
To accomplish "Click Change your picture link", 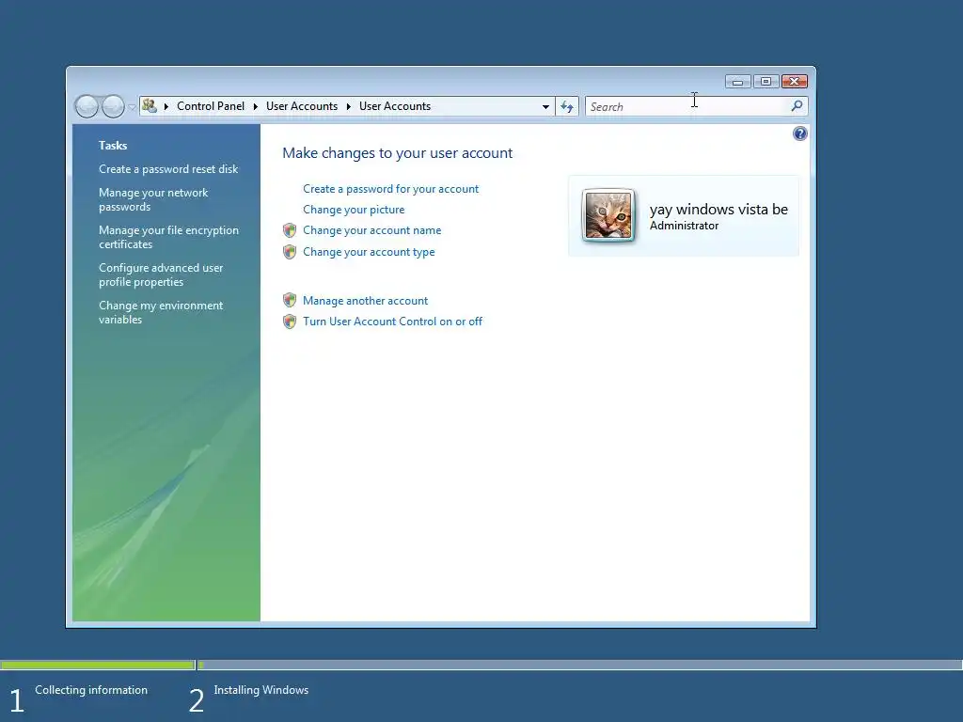I will pos(354,210).
